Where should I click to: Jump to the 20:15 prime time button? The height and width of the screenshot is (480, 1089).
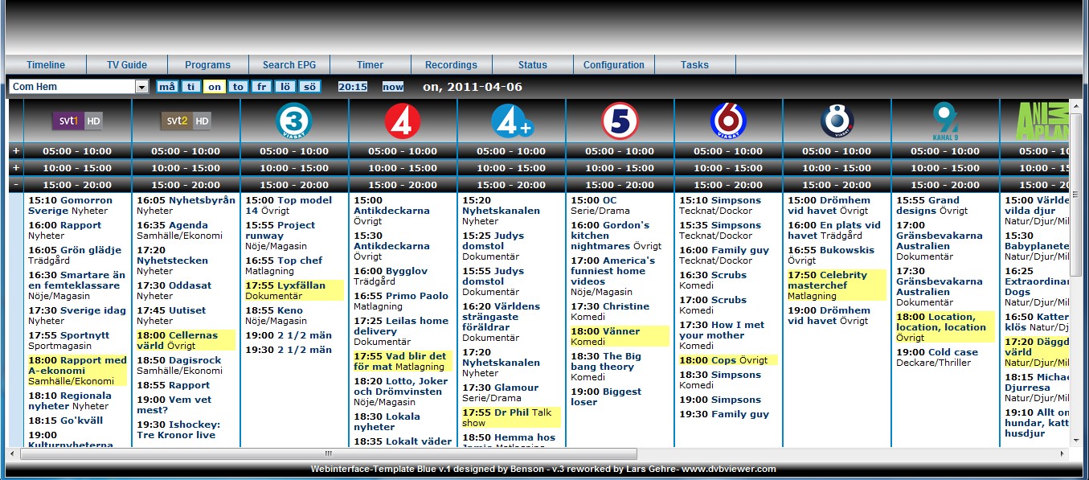coord(353,87)
